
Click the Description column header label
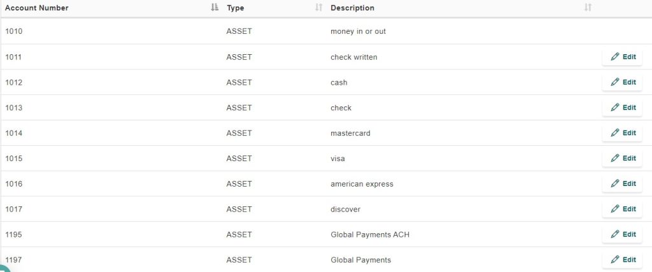[x=352, y=8]
